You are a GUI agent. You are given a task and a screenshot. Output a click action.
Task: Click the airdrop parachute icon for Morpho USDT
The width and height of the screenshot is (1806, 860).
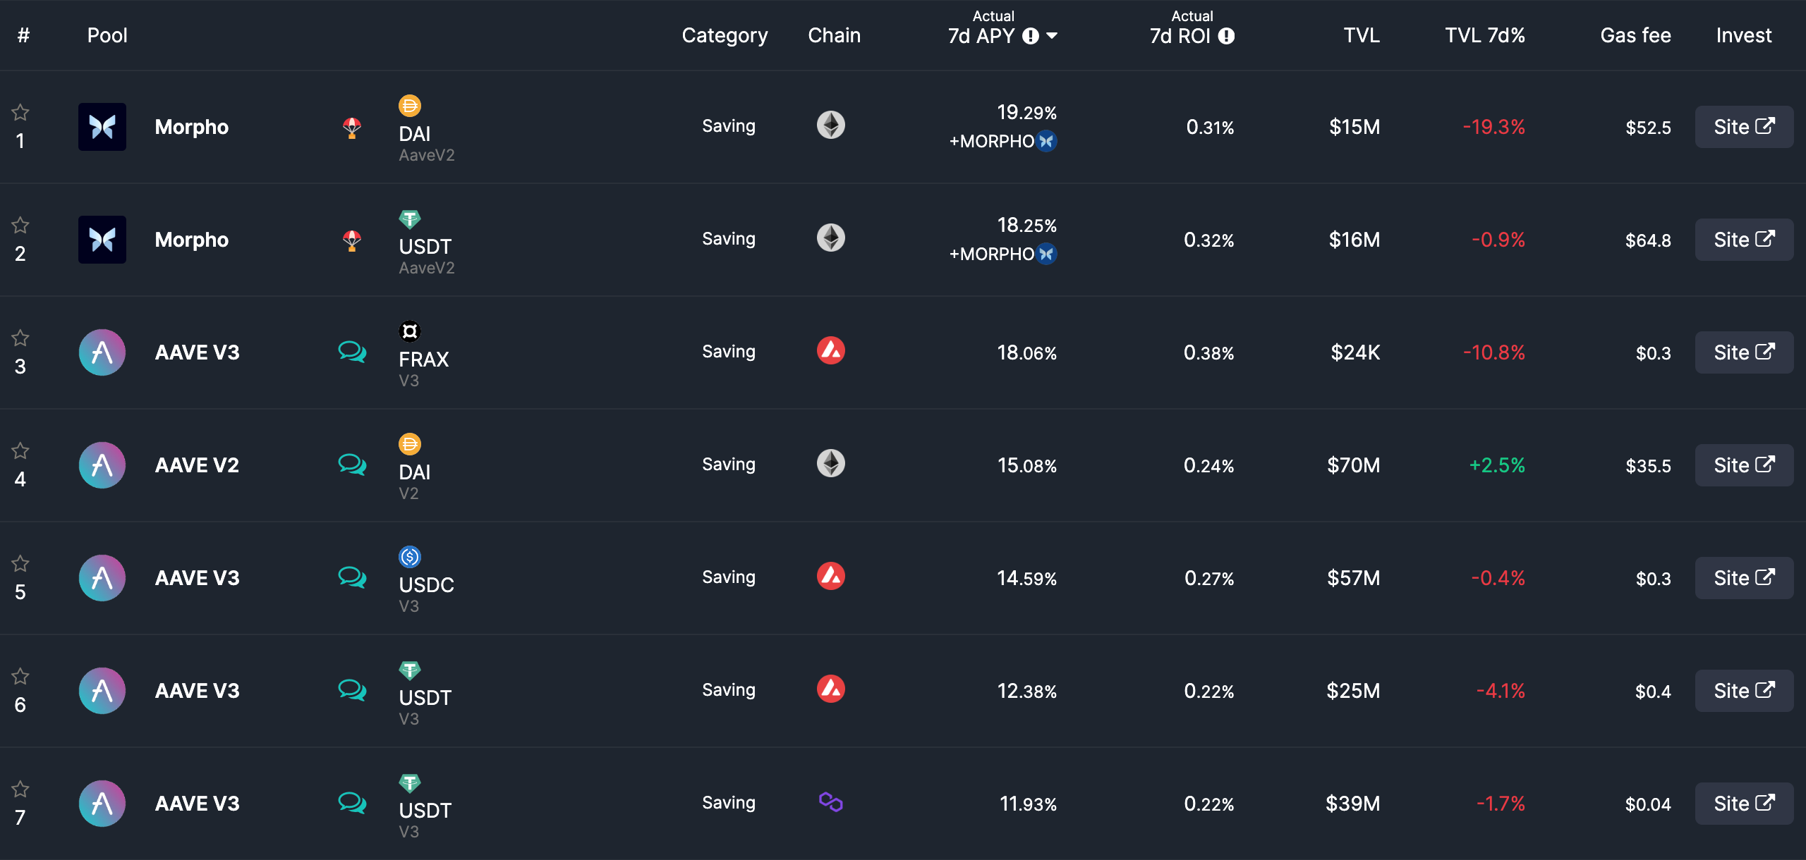(352, 241)
